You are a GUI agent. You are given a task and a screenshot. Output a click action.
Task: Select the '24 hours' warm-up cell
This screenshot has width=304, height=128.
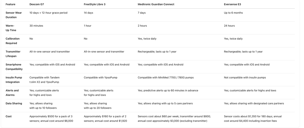[229, 26]
